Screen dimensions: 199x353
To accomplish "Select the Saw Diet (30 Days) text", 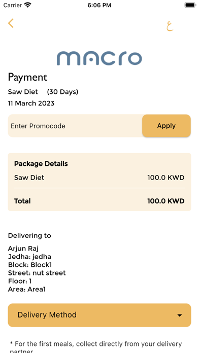I will pos(43,92).
